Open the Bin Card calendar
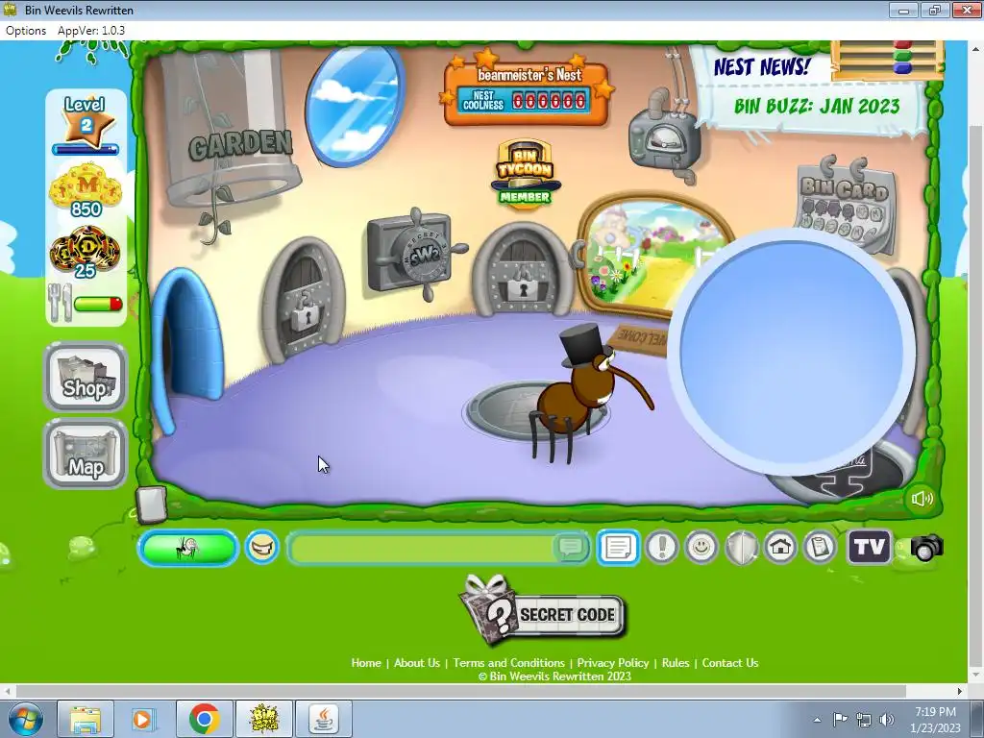The height and width of the screenshot is (738, 984). [846, 204]
